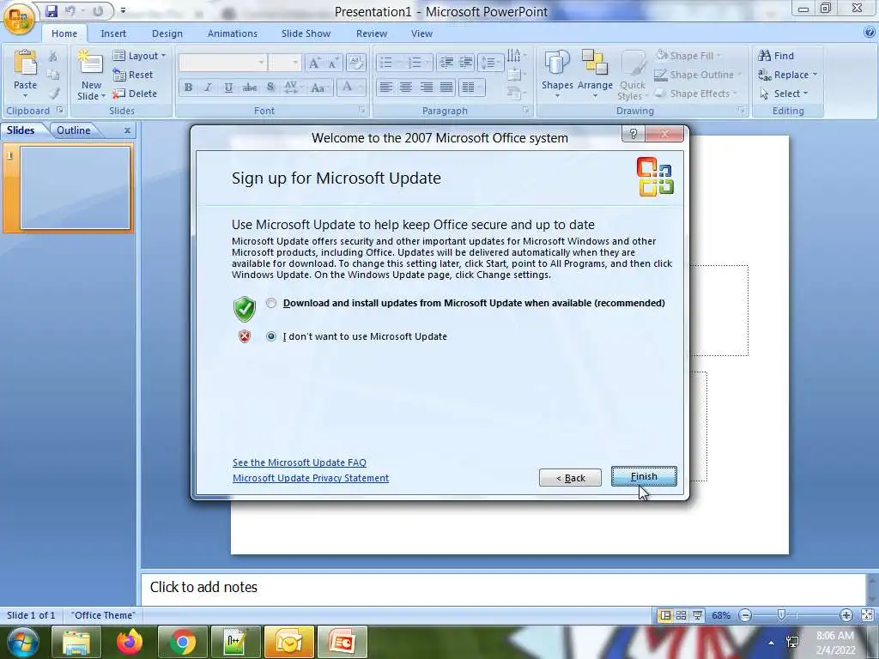The image size is (879, 659).
Task: Switch to Slide Sorter view icon
Action: (681, 615)
